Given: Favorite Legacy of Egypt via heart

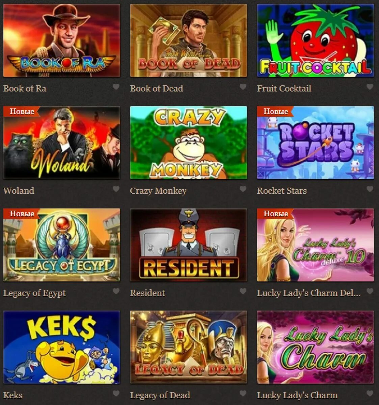Looking at the screenshot, I should (x=116, y=291).
